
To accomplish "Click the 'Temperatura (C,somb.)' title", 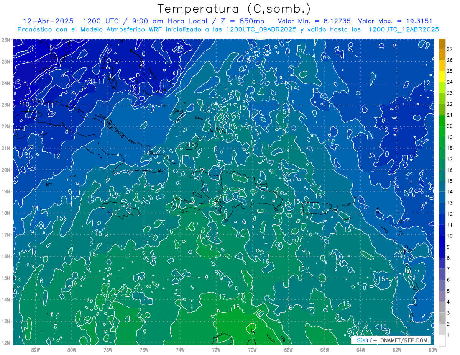I will pyautogui.click(x=234, y=9).
